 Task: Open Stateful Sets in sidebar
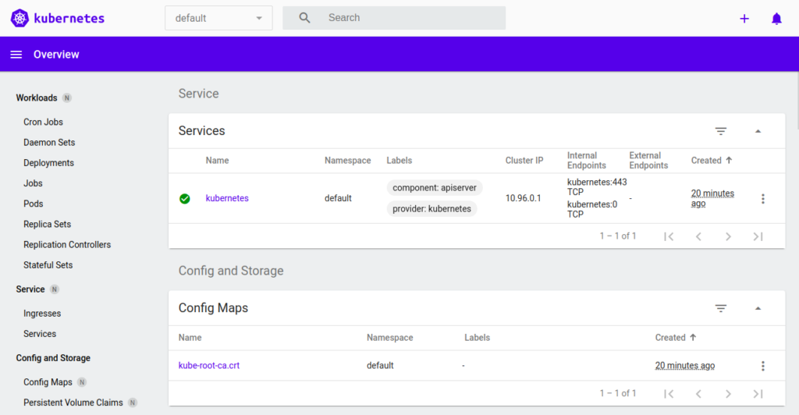point(48,264)
